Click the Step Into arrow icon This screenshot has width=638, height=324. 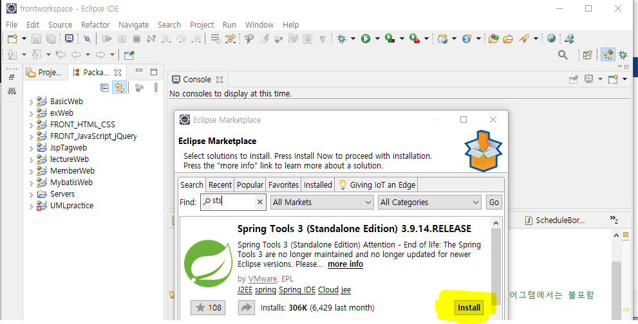(x=166, y=39)
